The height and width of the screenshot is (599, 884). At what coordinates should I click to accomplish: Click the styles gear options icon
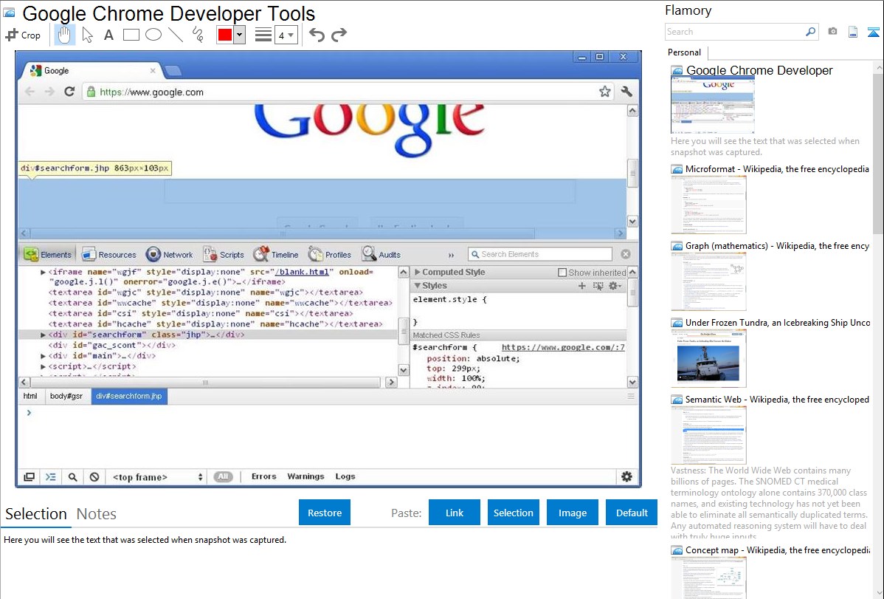point(615,286)
